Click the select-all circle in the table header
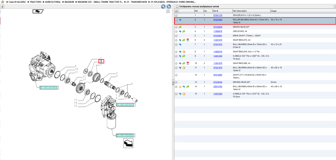This screenshot has height=160, width=336. [176, 11]
